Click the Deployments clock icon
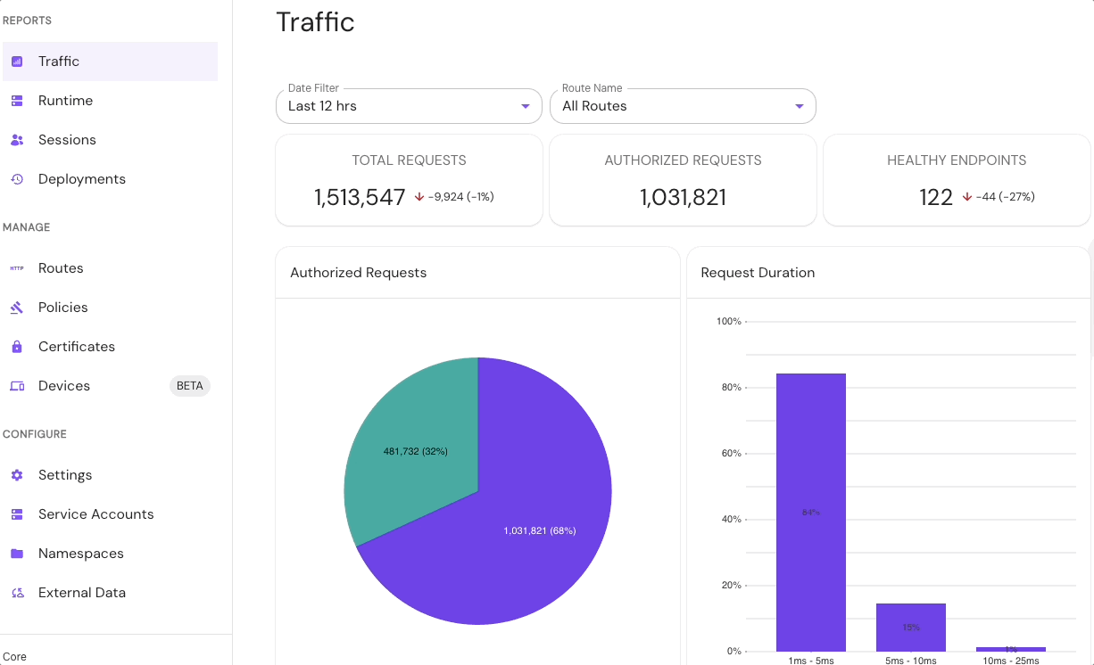The width and height of the screenshot is (1094, 665). 18,178
